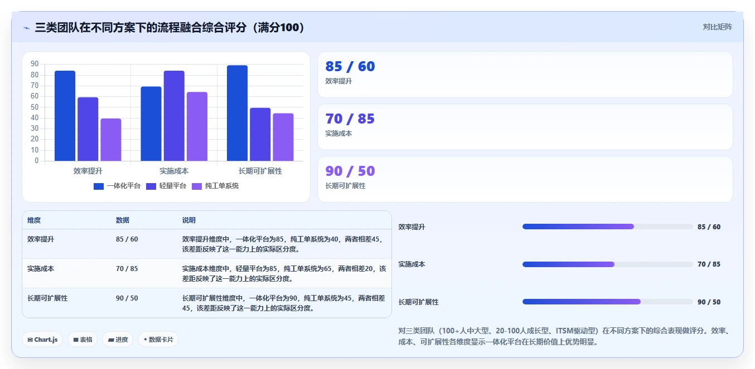Click the 轻量平台 bar for 实施成本

[174, 116]
